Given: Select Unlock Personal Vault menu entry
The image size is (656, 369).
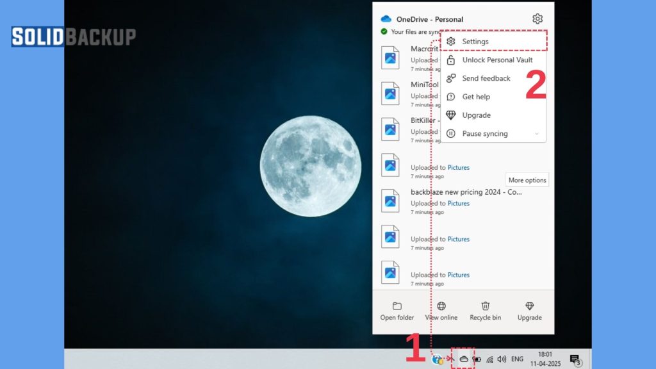Looking at the screenshot, I should 493,60.
